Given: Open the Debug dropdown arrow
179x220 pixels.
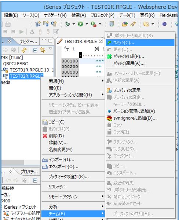Looking at the screenshot, I should tap(74, 24).
